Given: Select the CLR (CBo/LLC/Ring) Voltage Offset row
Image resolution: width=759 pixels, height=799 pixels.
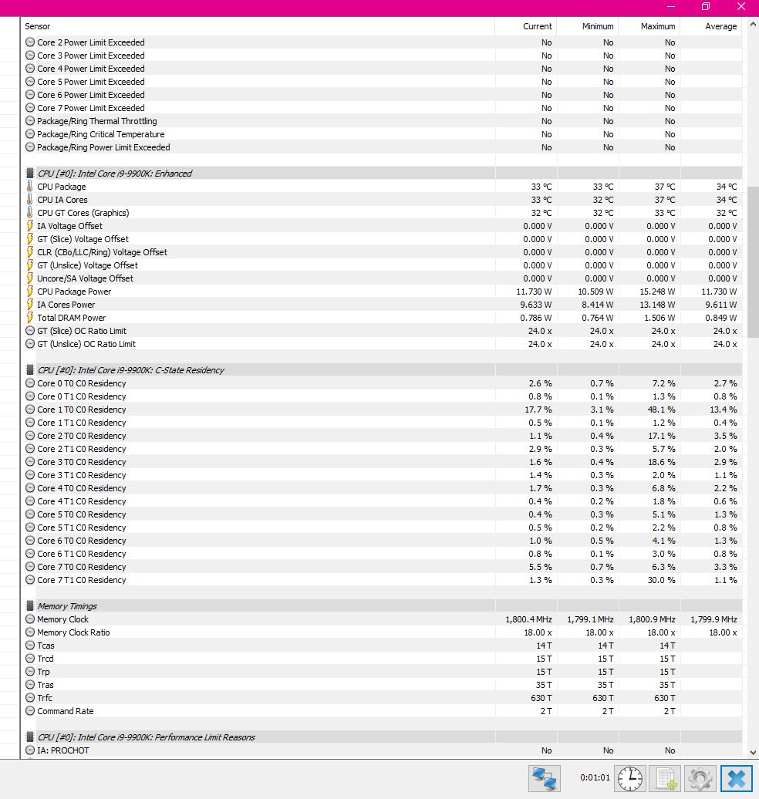Looking at the screenshot, I should [382, 252].
